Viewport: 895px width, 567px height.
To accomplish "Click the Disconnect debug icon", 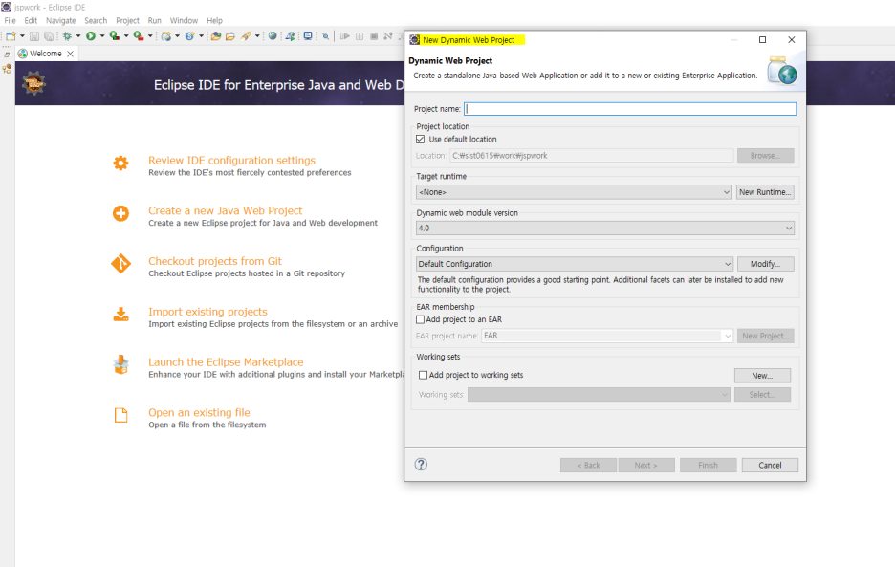I will pos(388,36).
